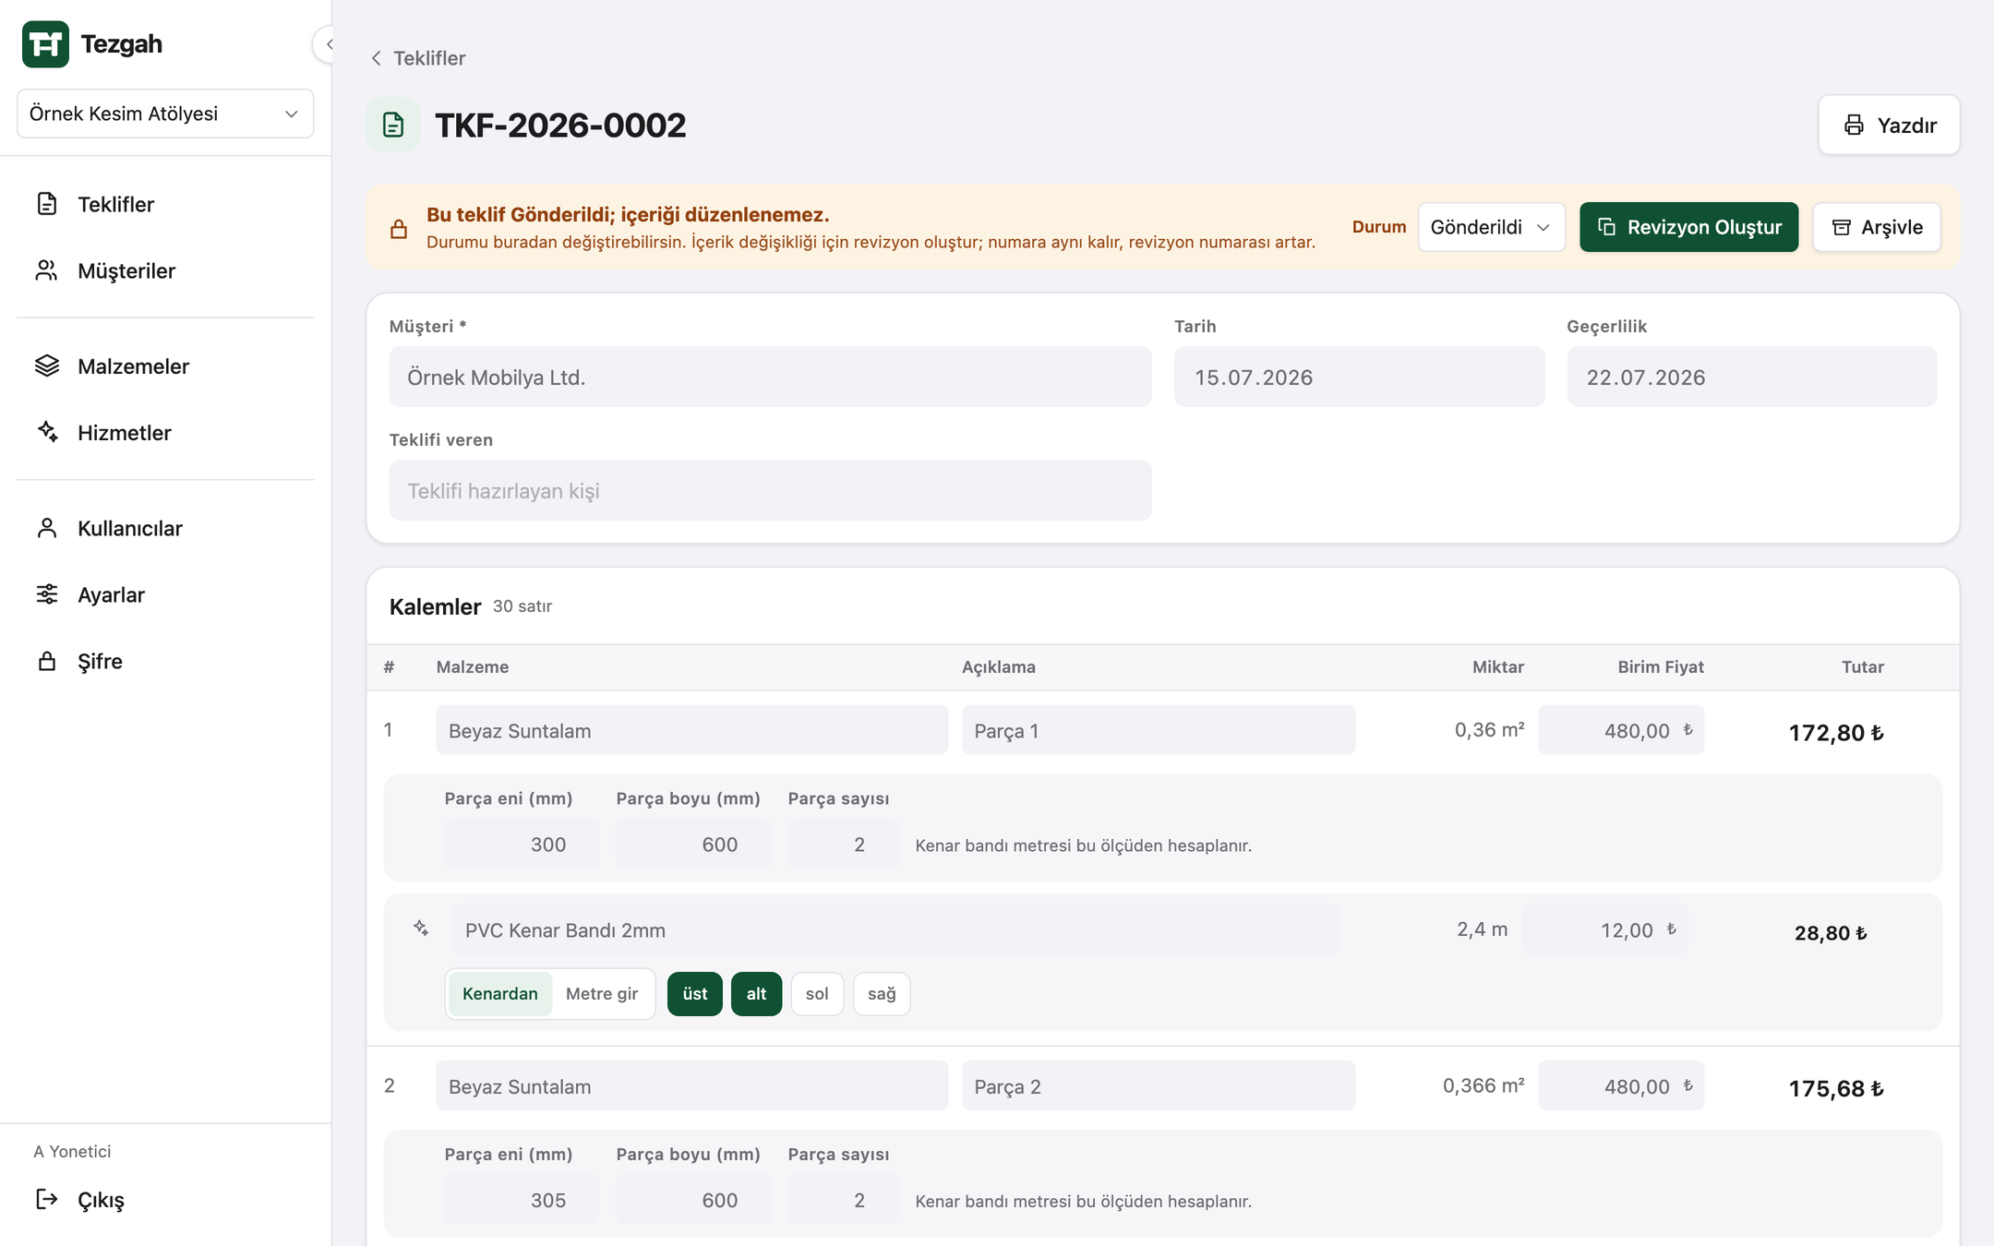This screenshot has width=1994, height=1246.
Task: Click the total amount 175,68 ₺
Action: (x=1836, y=1088)
